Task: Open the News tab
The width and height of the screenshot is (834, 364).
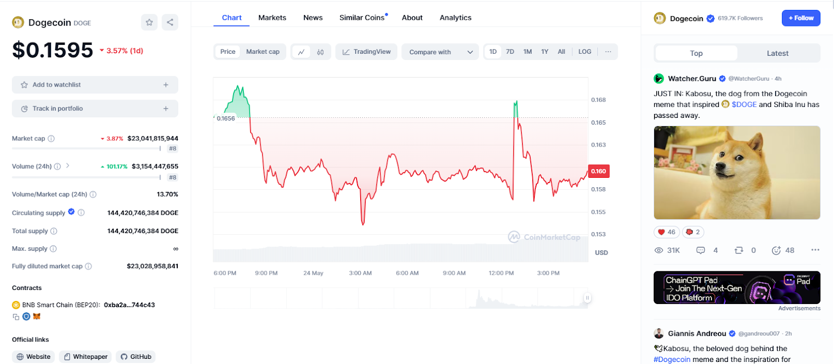Action: [x=313, y=18]
